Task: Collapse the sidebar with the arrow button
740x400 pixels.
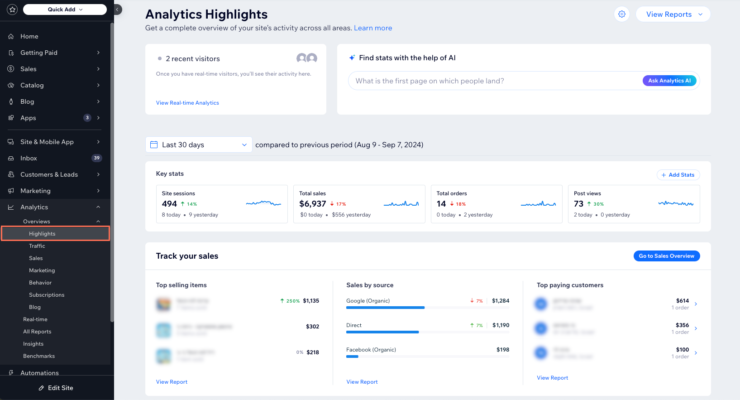Action: click(118, 9)
